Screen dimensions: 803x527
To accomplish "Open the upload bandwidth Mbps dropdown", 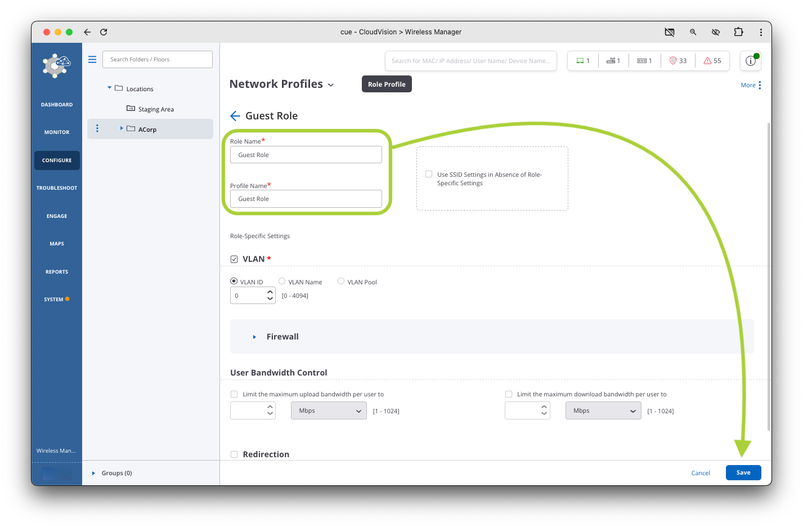I will point(329,410).
